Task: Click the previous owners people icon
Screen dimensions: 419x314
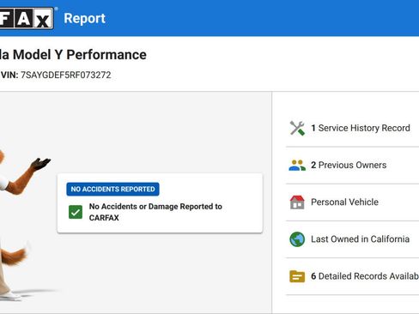Action: coord(297,165)
